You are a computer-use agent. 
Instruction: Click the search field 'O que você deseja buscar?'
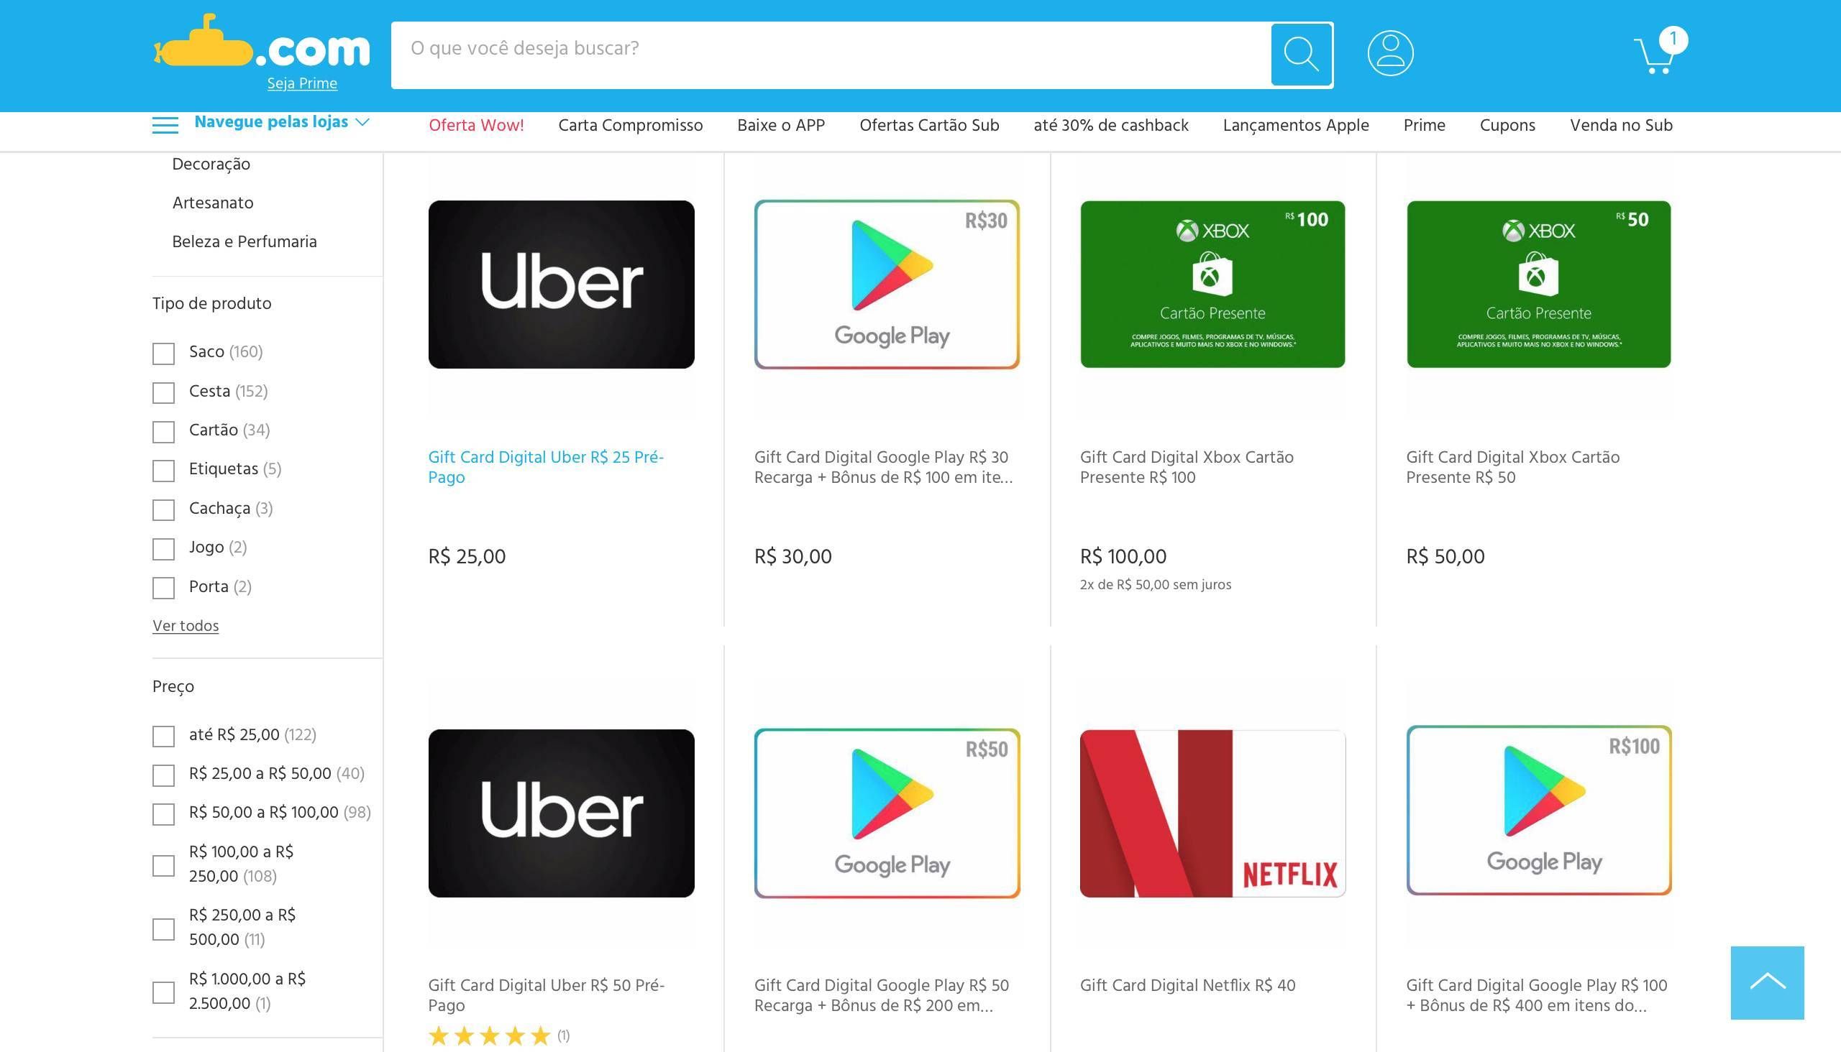830,55
